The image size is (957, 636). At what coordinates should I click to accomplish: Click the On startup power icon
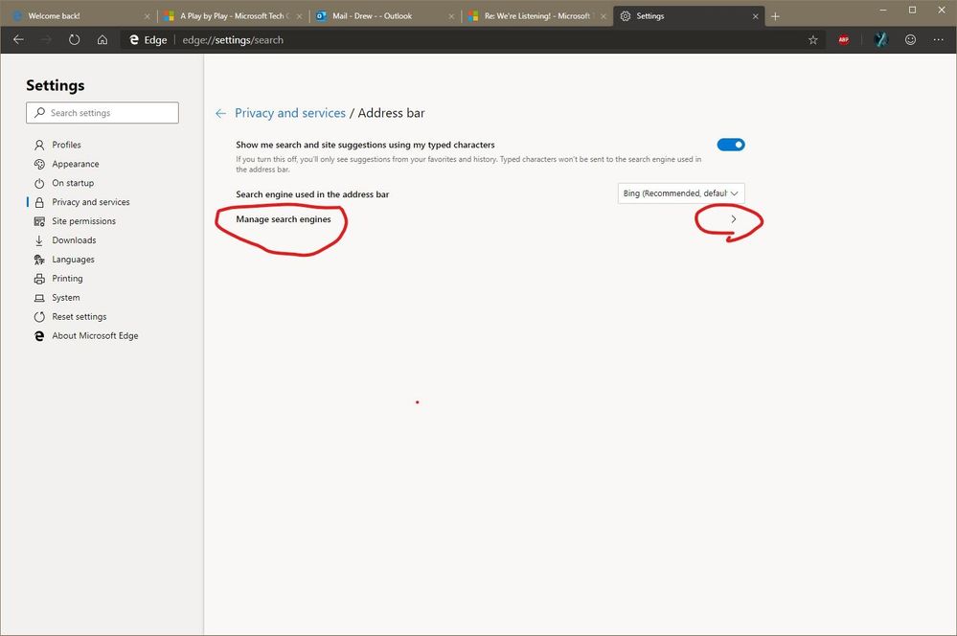point(39,183)
